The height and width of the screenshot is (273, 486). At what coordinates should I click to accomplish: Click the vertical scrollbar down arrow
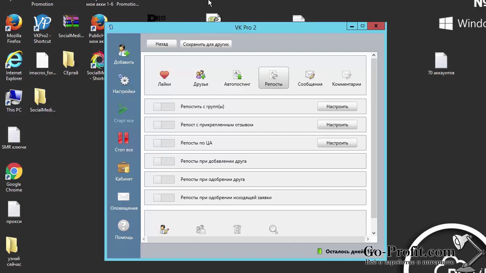[x=374, y=233]
